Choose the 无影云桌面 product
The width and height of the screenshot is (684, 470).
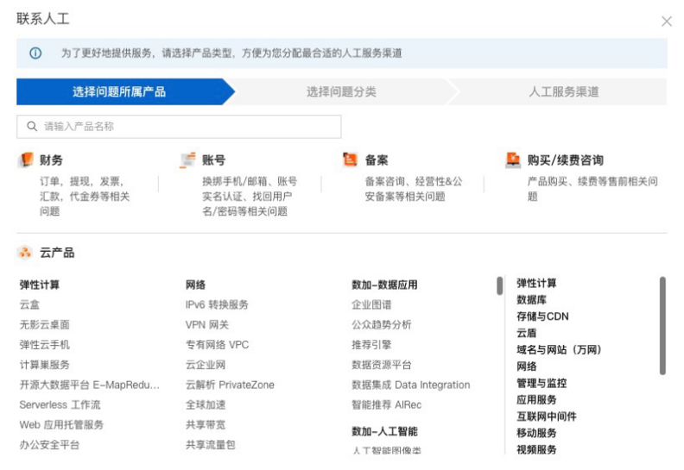(45, 324)
